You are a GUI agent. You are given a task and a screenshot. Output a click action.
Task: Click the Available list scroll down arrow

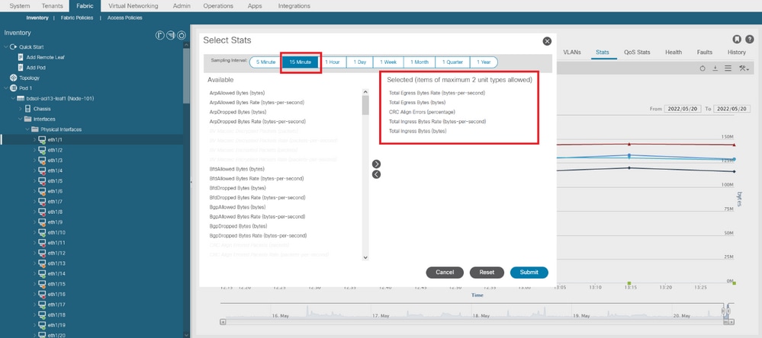(365, 257)
